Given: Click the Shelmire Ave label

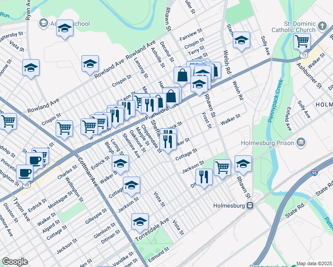Looking at the screenshot, I should (x=131, y=146).
